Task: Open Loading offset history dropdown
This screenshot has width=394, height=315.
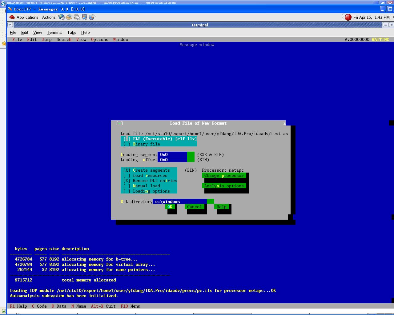Action: pyautogui.click(x=191, y=160)
